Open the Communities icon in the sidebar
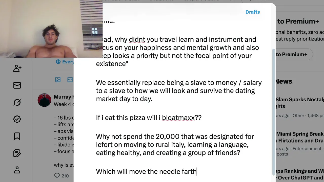Viewport: 324px width, 182px height. (x=17, y=68)
